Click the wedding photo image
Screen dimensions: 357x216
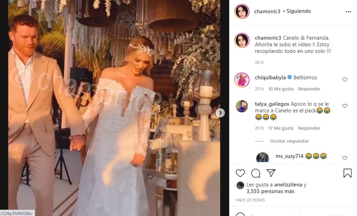click(x=114, y=108)
